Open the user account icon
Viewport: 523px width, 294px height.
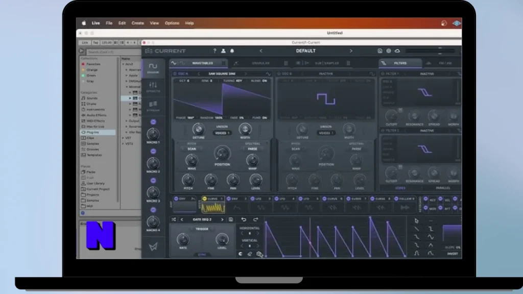click(x=224, y=51)
